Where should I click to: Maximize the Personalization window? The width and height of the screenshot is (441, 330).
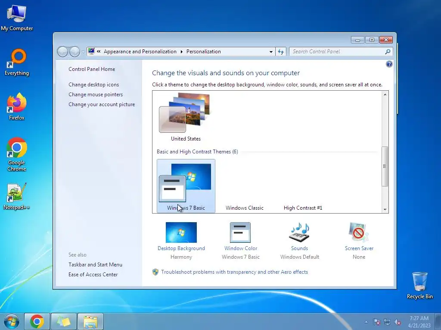(x=372, y=40)
